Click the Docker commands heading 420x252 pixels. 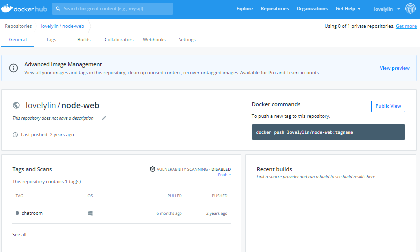[x=276, y=104]
